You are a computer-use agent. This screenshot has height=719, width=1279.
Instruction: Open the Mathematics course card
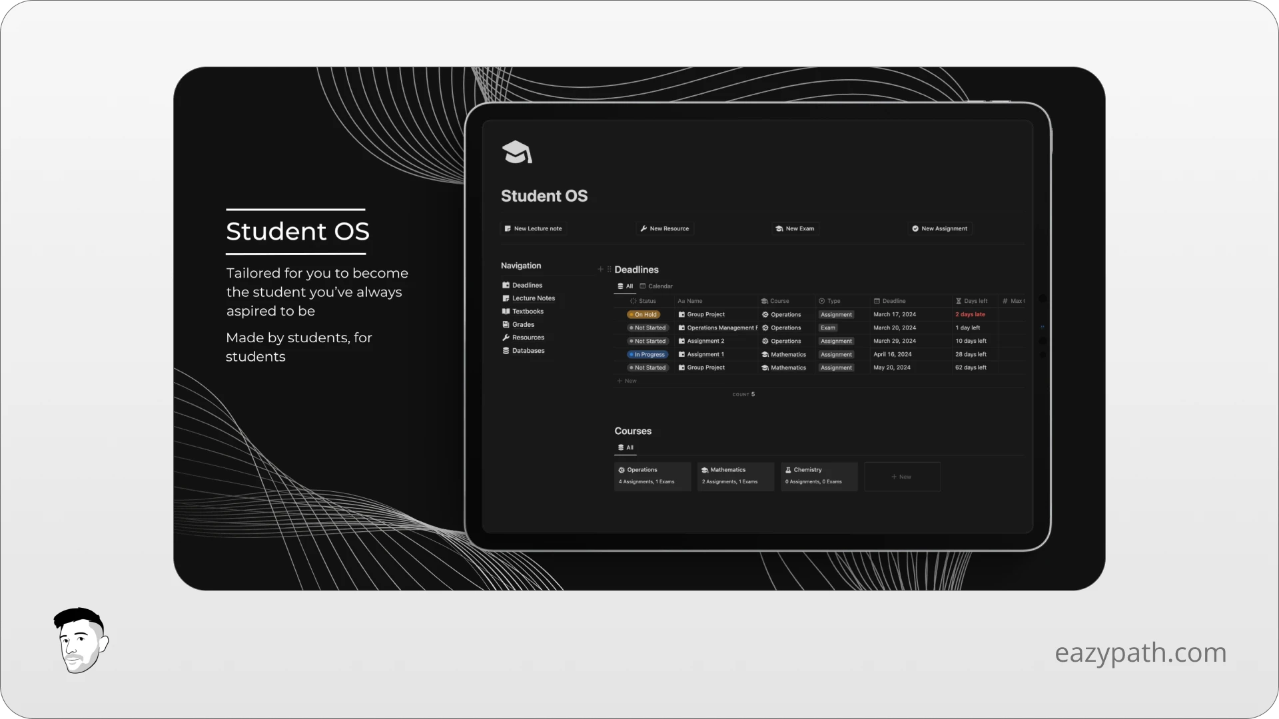pos(735,477)
